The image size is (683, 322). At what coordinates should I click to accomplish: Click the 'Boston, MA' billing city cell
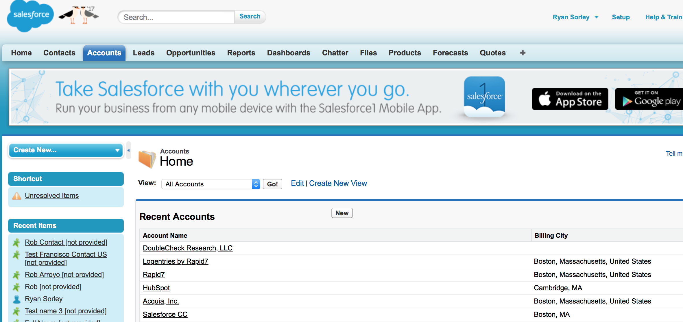click(x=552, y=314)
